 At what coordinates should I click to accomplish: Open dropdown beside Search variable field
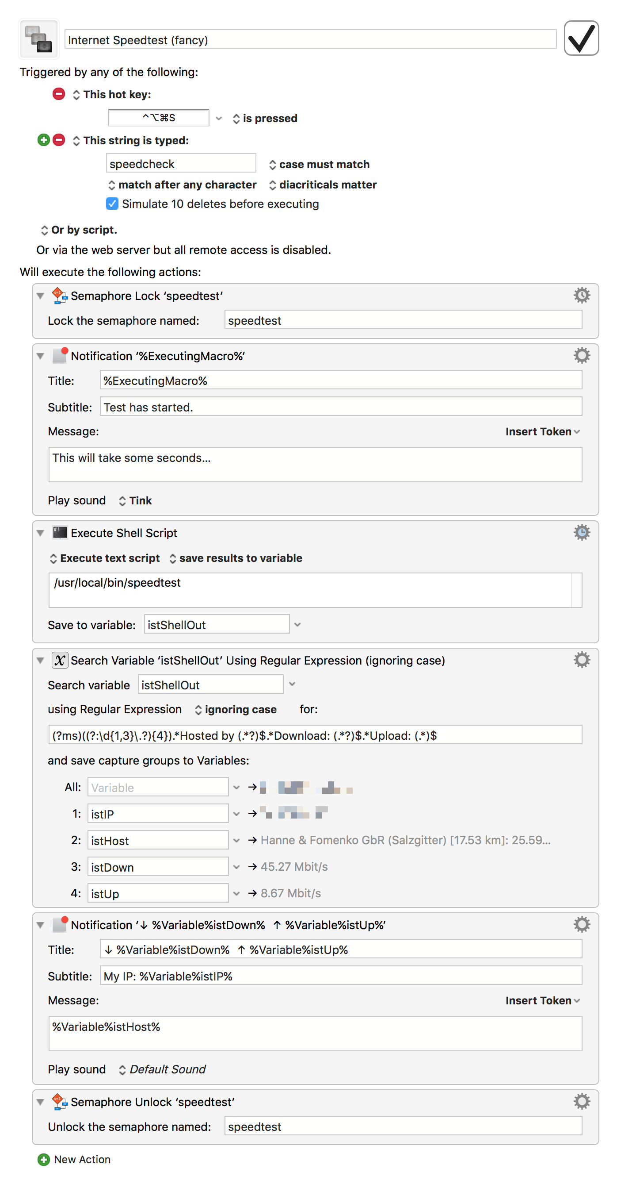coord(292,684)
